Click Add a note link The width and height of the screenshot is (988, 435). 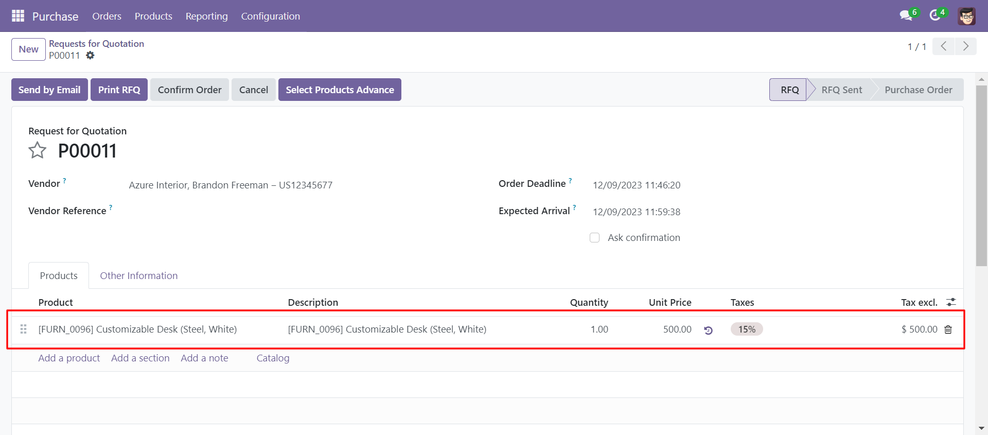pyautogui.click(x=204, y=358)
